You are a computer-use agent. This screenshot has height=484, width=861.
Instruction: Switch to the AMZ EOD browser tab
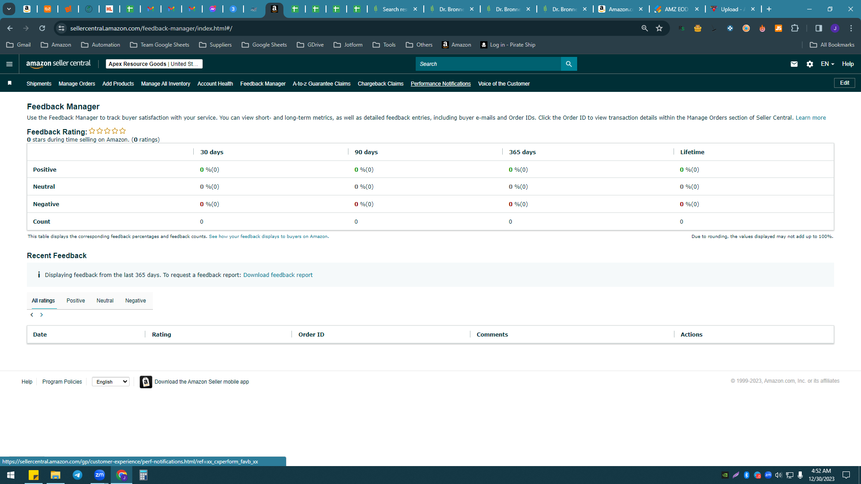click(677, 9)
